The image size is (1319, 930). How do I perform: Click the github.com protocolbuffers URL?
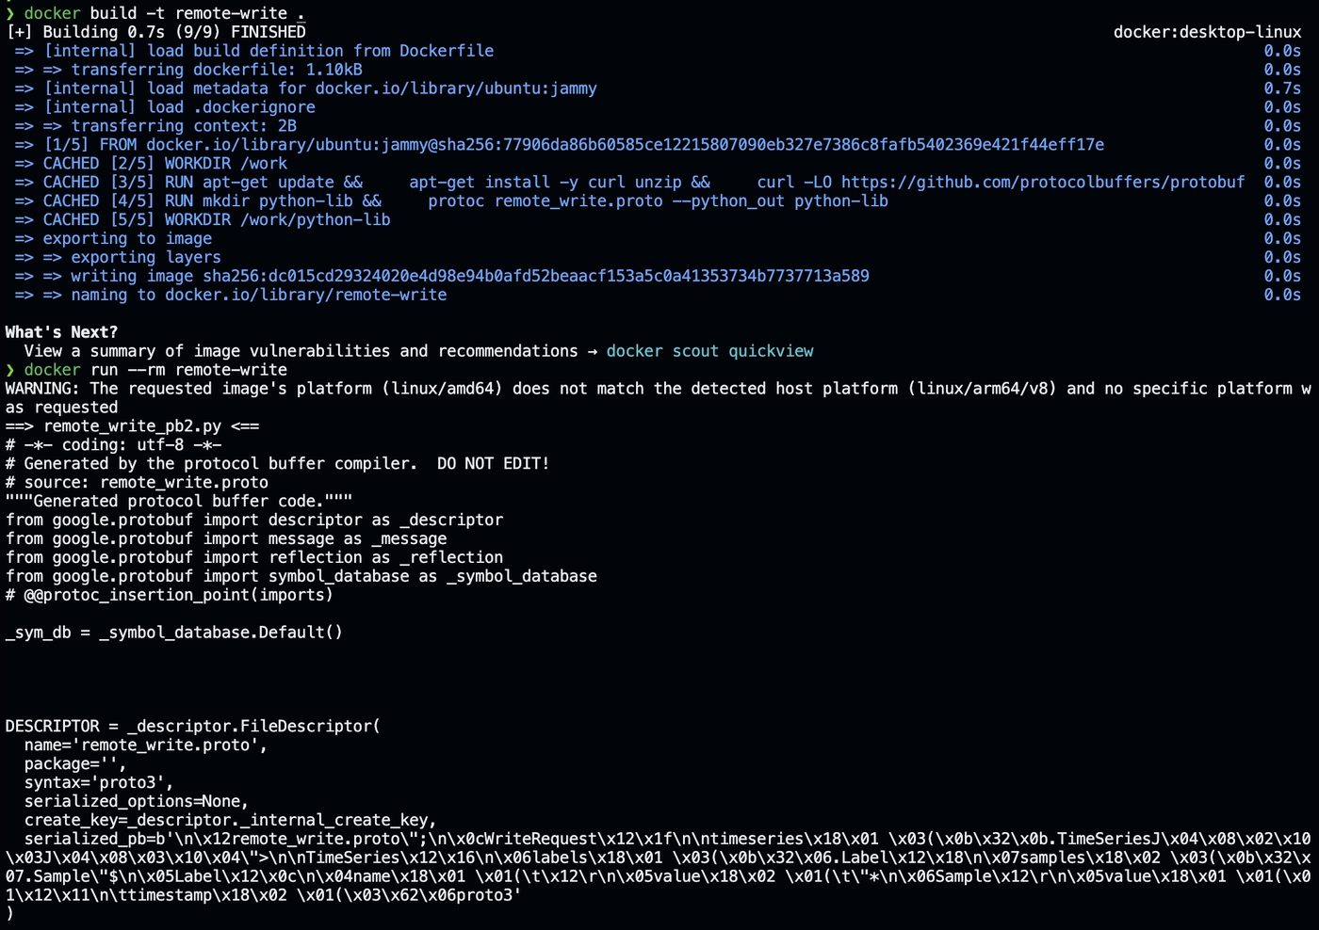[x=1042, y=183]
